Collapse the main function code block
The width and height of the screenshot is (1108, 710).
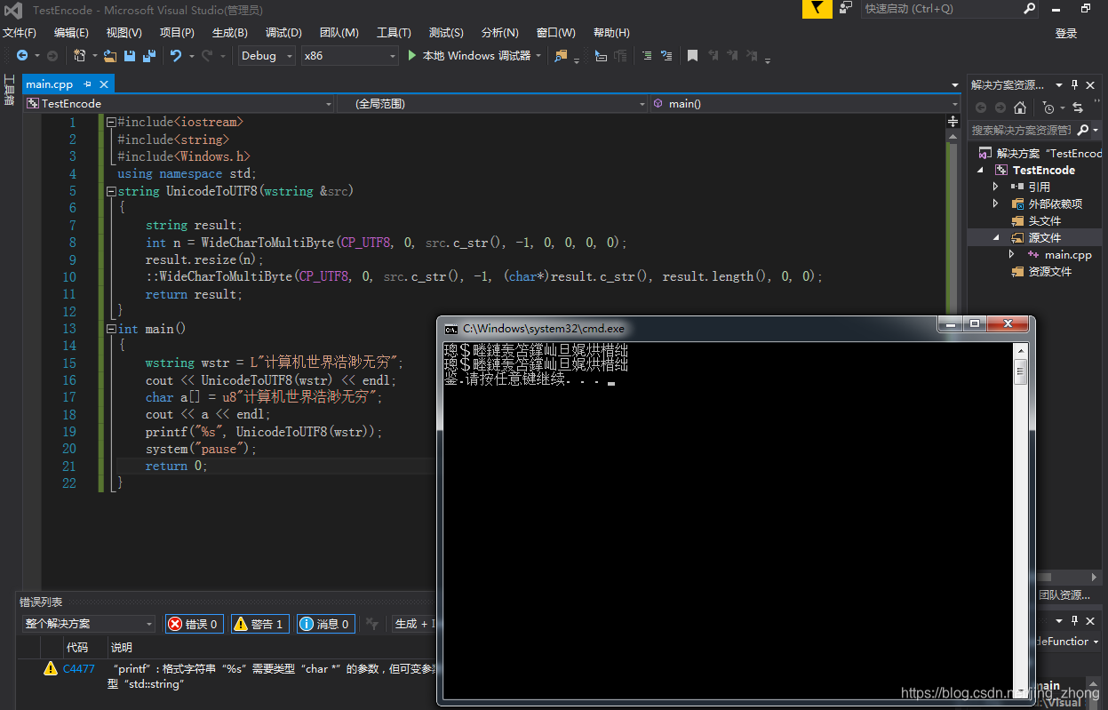coord(111,329)
